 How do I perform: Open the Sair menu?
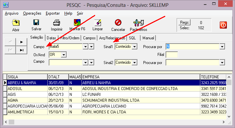click(80, 13)
